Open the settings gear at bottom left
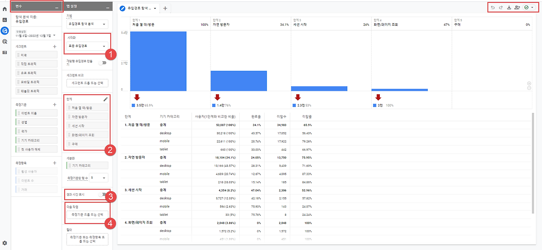542x250 pixels. [x=5, y=243]
